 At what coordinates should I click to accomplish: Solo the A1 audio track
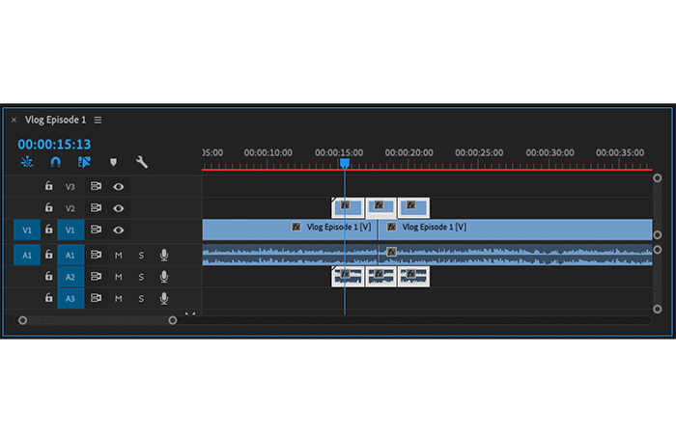[x=141, y=256]
